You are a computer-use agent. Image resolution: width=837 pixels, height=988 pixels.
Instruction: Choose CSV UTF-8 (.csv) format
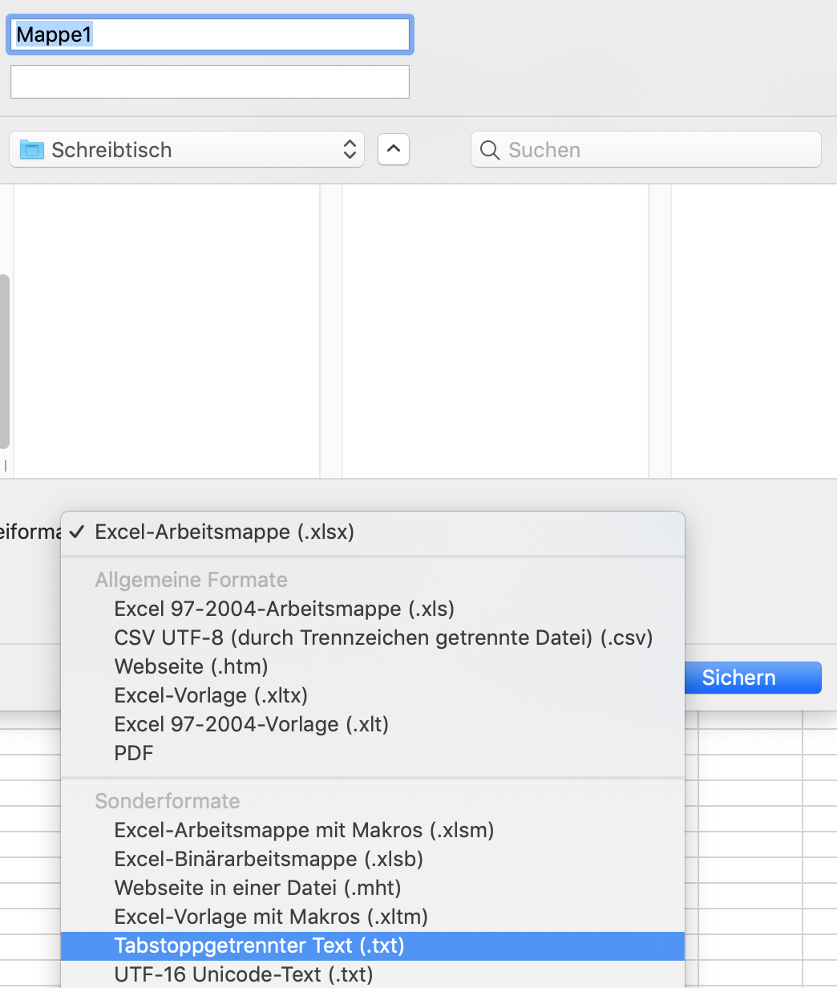click(373, 638)
